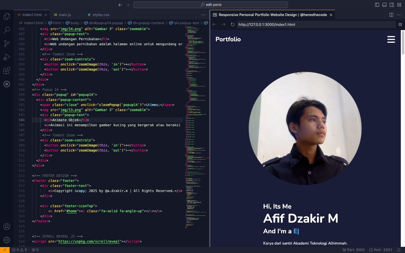Navigate back in the browser preview
405x253 pixels.
[x=214, y=24]
